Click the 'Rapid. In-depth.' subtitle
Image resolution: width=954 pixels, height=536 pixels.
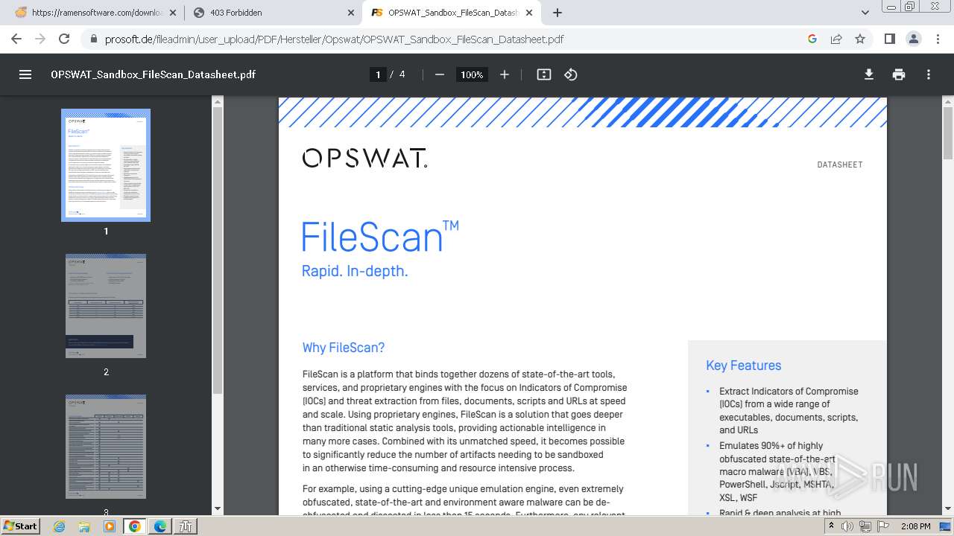tap(355, 271)
